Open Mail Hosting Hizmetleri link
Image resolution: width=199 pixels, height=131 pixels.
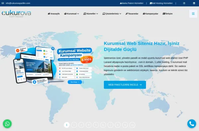coord(161,3)
